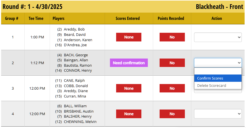Click player Areddy, Bob in group 1

(74, 29)
